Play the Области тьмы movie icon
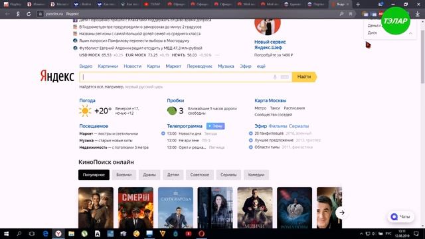 [251, 147]
